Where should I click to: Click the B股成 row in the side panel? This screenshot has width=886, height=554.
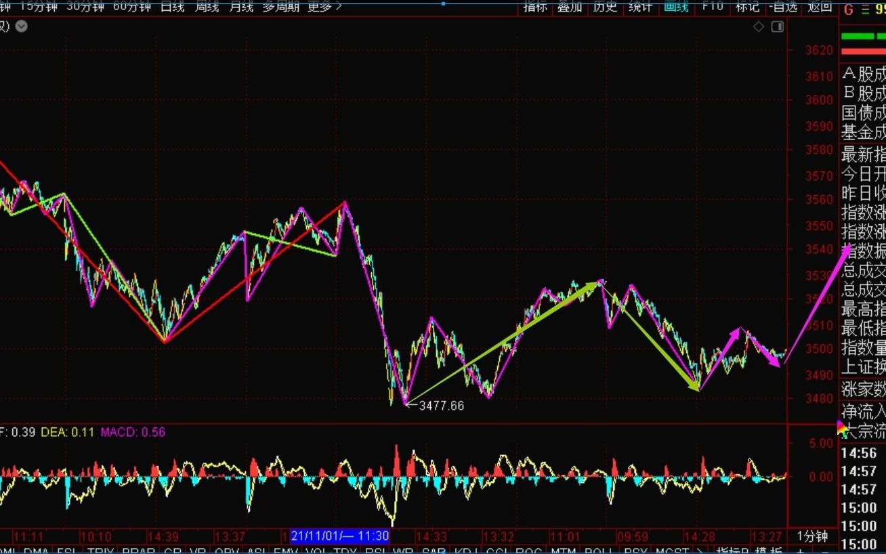pos(863,93)
